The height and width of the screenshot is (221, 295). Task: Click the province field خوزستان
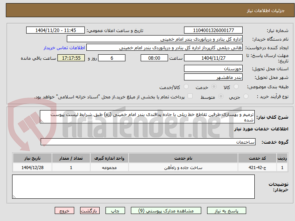213,68
